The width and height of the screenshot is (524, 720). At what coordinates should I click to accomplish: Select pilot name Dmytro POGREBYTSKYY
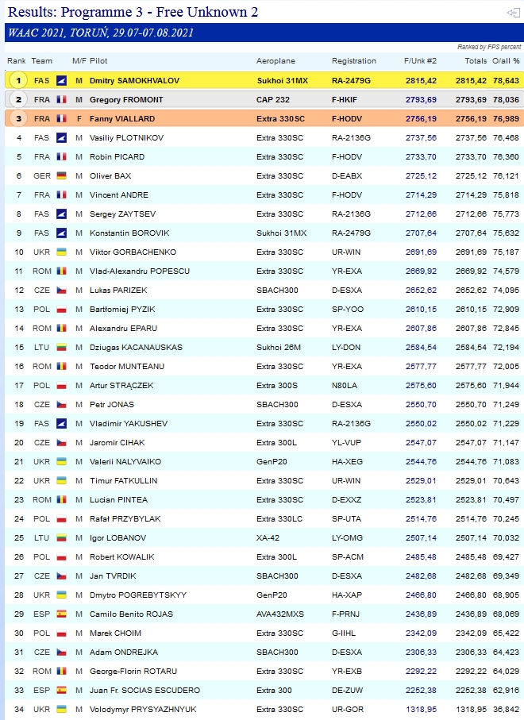pos(138,595)
